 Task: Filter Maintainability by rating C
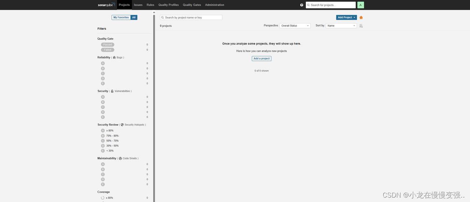tap(103, 174)
